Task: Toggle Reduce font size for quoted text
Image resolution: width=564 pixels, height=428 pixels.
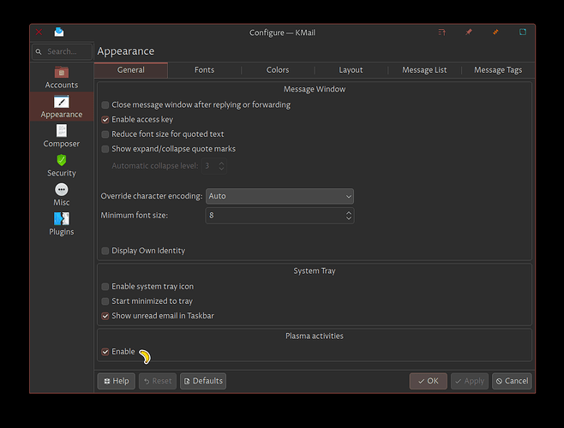Action: [x=105, y=134]
